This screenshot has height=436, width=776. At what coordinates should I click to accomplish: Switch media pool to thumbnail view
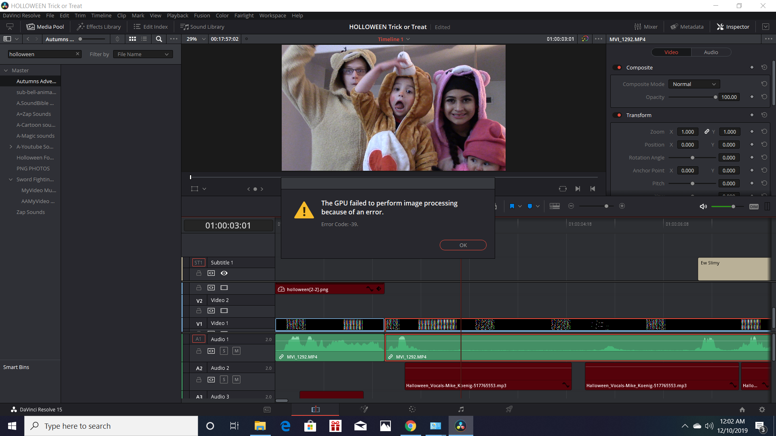tap(133, 39)
